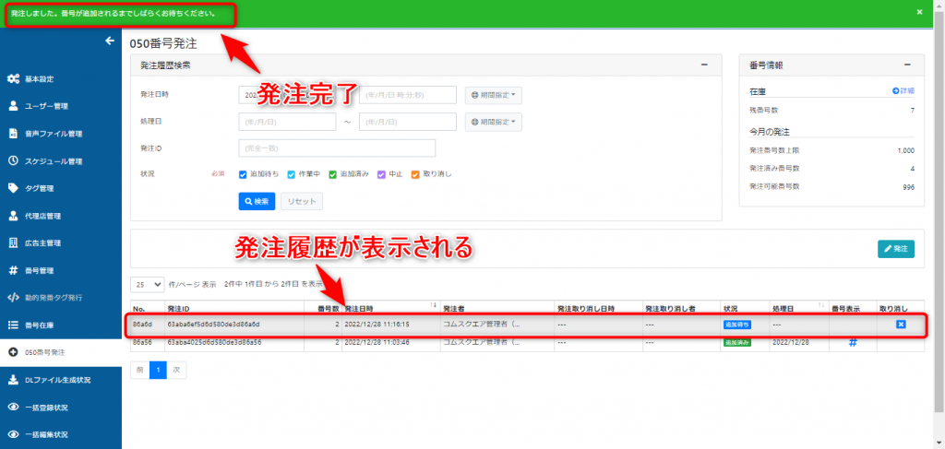This screenshot has height=449, width=945.
Task: Click the 一括編集状況 eye icon
Action: pyautogui.click(x=13, y=434)
